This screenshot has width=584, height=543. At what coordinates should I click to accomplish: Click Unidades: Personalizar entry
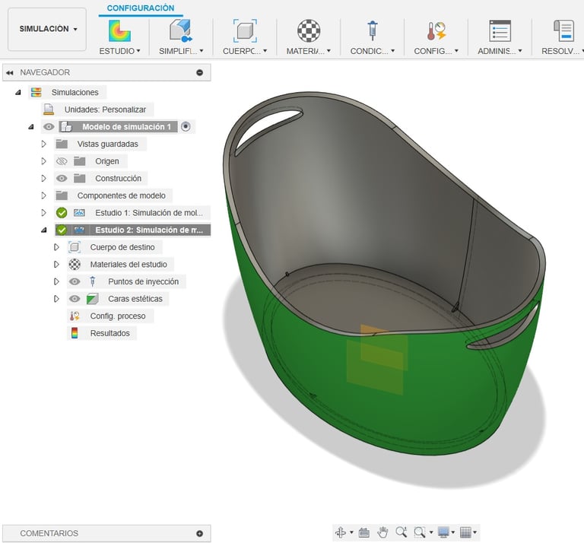(x=104, y=110)
